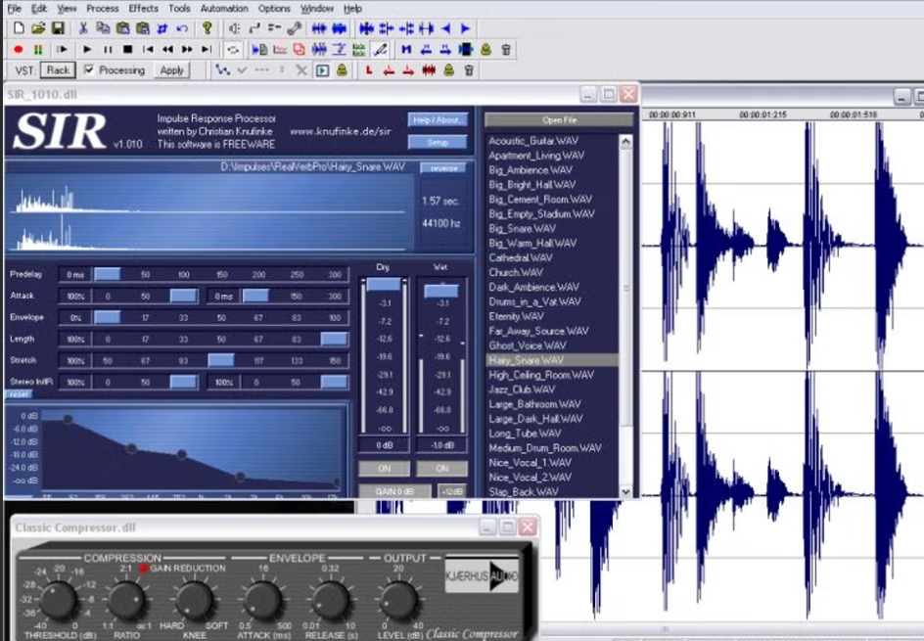Screen dimensions: 924x641
Task: Click the Stretch slider handle
Action: 221,360
